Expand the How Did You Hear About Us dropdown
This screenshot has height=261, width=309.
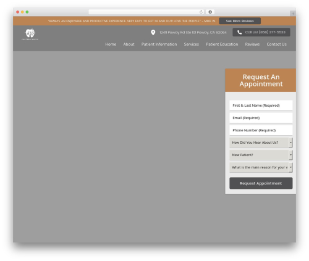point(261,143)
